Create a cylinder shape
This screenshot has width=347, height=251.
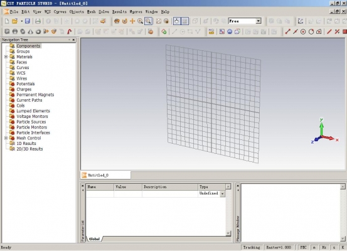tap(15, 31)
